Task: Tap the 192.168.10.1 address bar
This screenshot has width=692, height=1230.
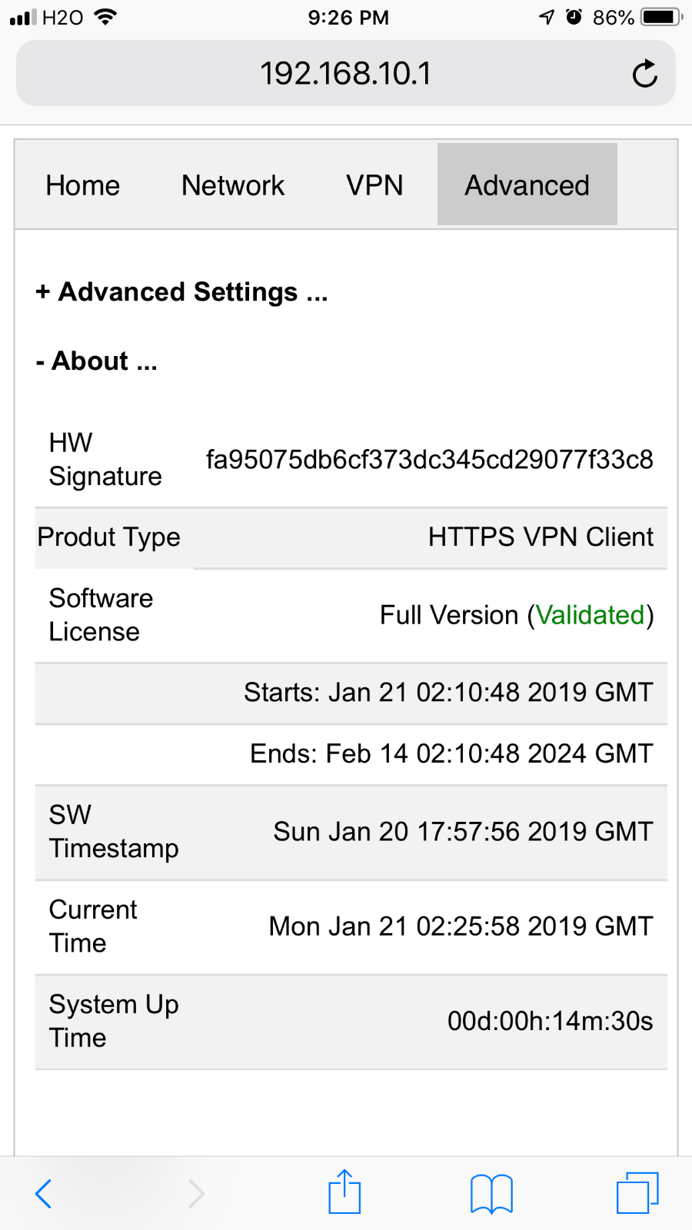Action: click(346, 74)
